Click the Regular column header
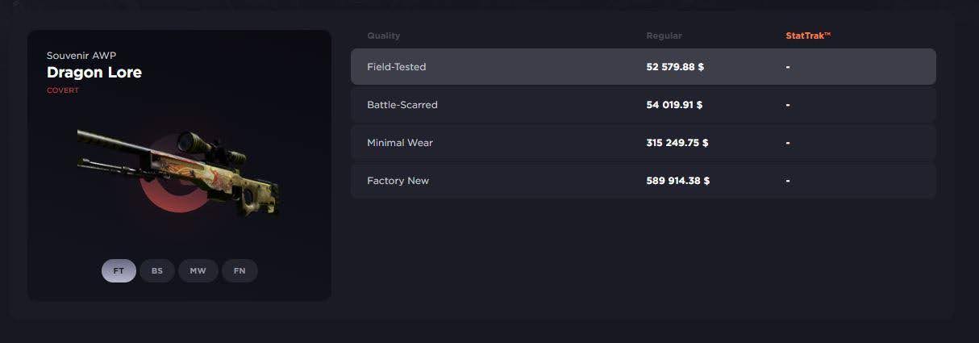Screen dimensions: 979x343 pos(664,36)
